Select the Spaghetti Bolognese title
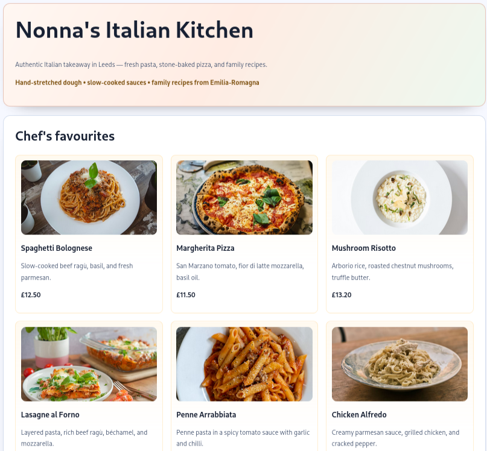The image size is (487, 451). point(56,248)
